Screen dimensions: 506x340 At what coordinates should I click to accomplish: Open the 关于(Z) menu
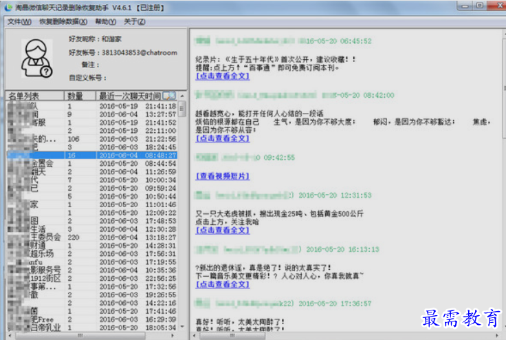[135, 21]
